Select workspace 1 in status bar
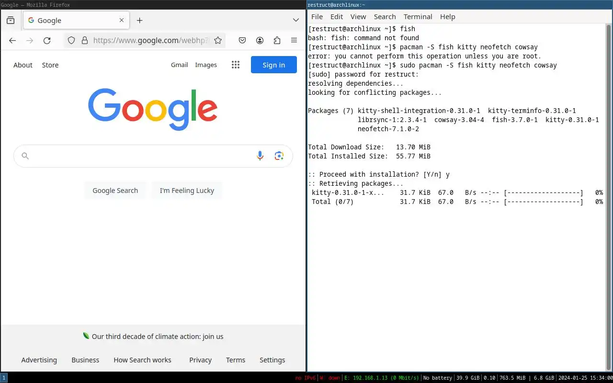Screen dimensions: 613x383 tap(4, 378)
